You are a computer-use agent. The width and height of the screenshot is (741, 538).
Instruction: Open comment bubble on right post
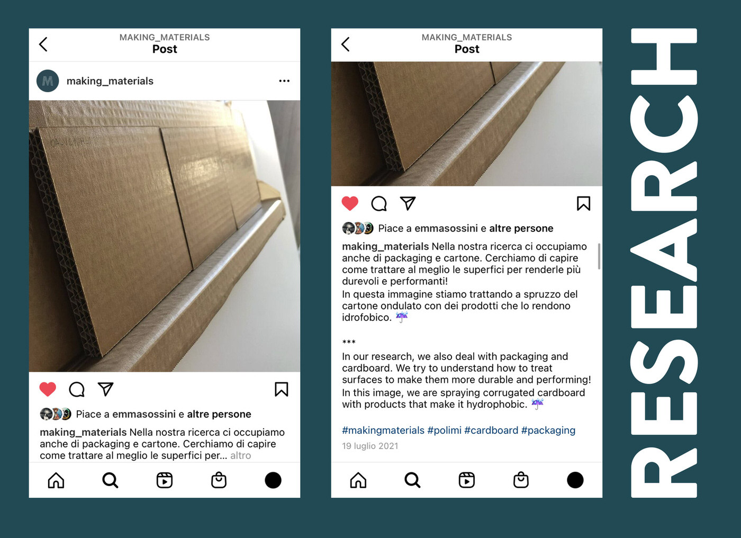click(x=379, y=203)
